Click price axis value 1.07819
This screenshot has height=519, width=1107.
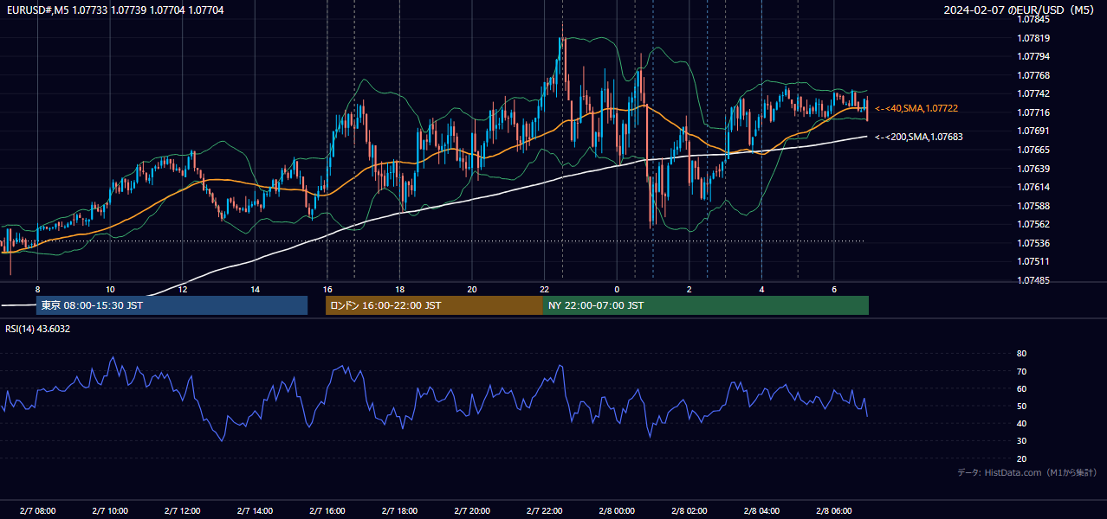click(x=1033, y=38)
